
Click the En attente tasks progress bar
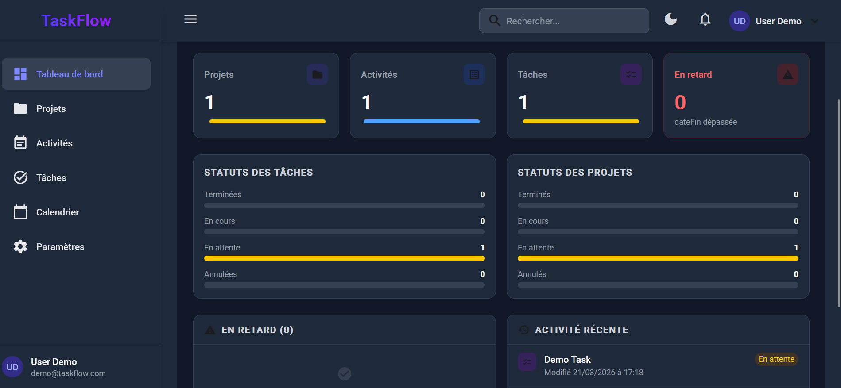[344, 258]
